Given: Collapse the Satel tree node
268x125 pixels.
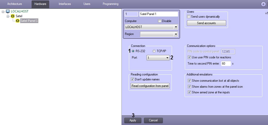Looking at the screenshot, I should point(8,16).
